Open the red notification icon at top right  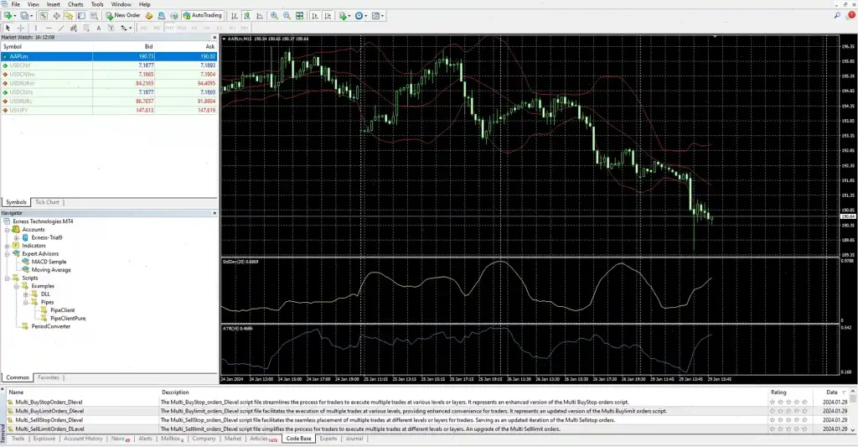[851, 15]
